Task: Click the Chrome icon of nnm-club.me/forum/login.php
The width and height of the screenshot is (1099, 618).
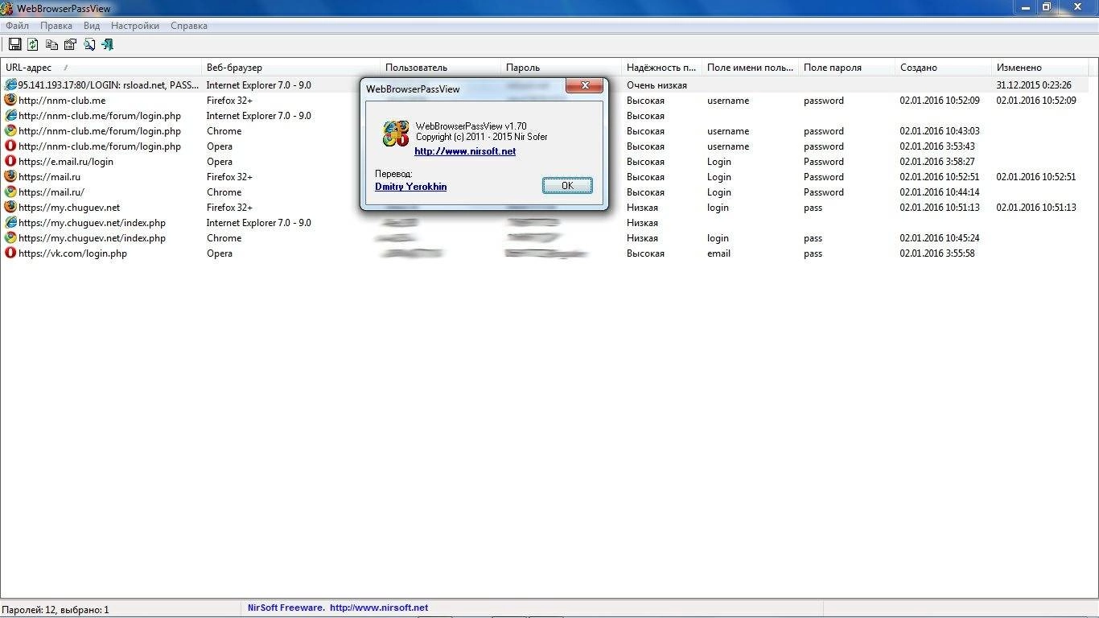Action: (10, 130)
